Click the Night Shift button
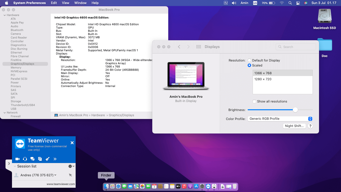The width and height of the screenshot is (341, 192). (294, 126)
